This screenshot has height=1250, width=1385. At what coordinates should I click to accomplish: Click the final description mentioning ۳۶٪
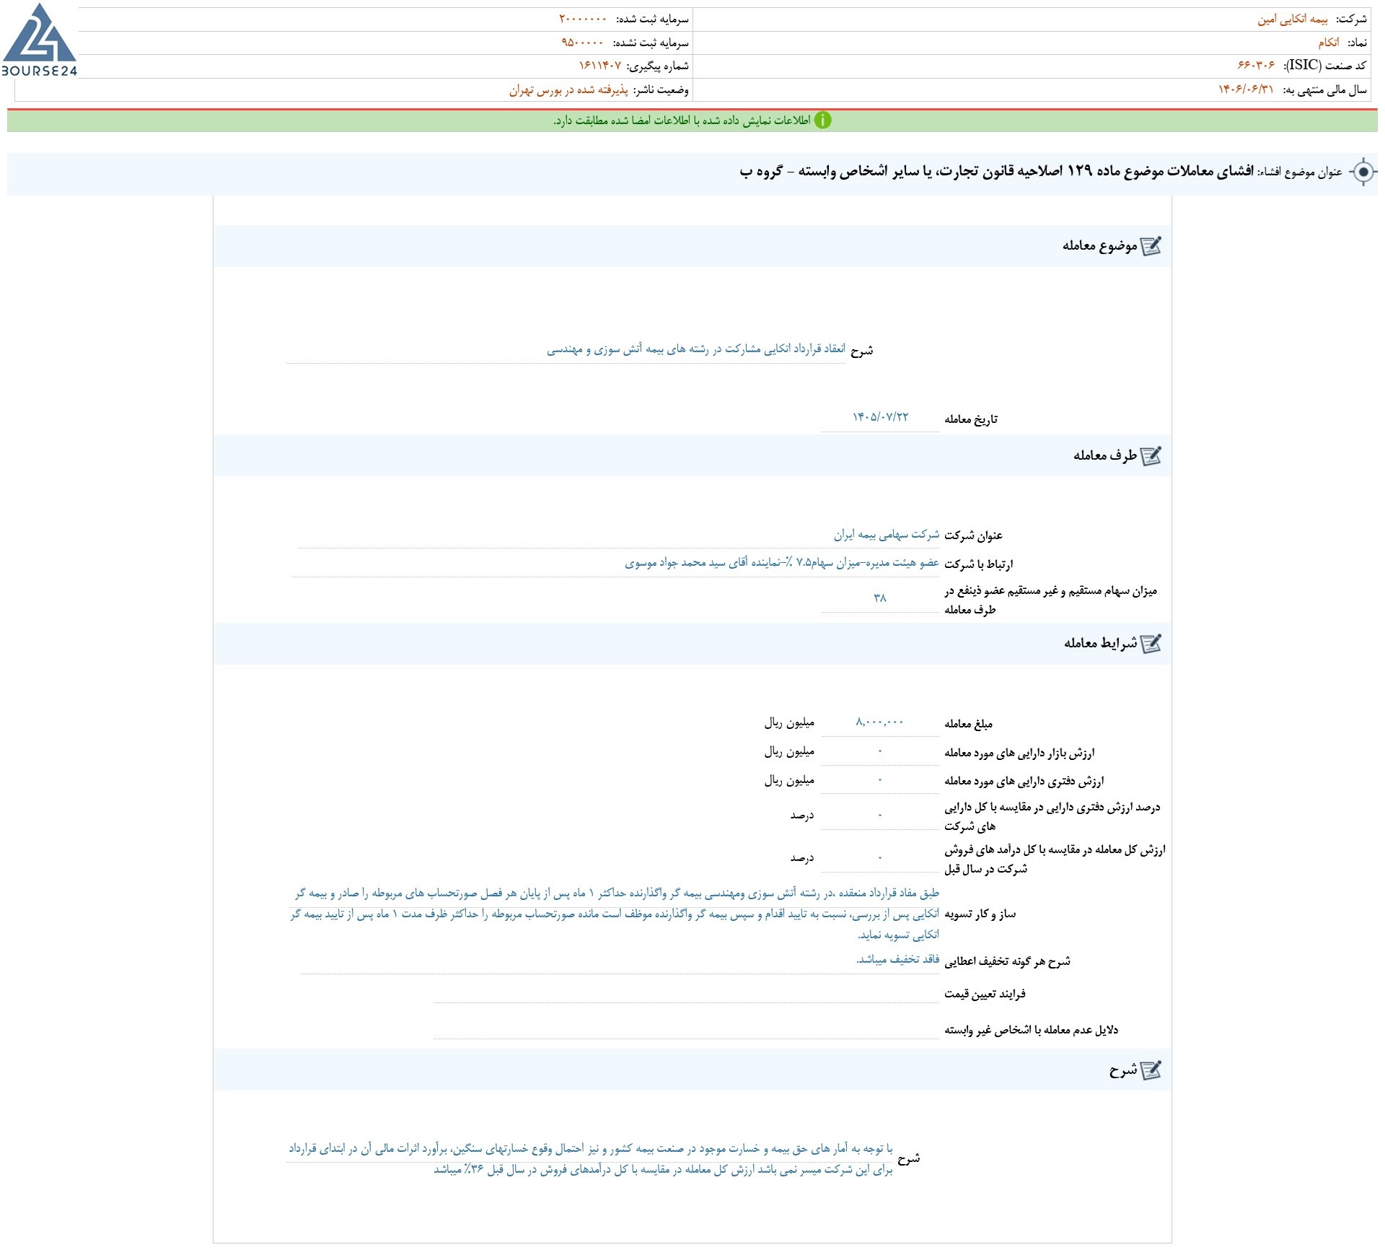(591, 1159)
